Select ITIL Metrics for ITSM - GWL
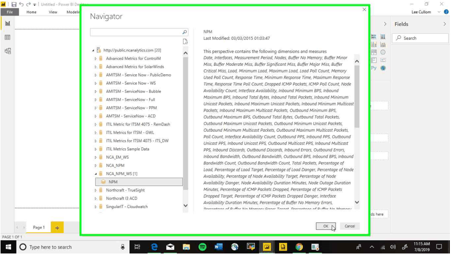The height and width of the screenshot is (254, 451). click(x=130, y=133)
